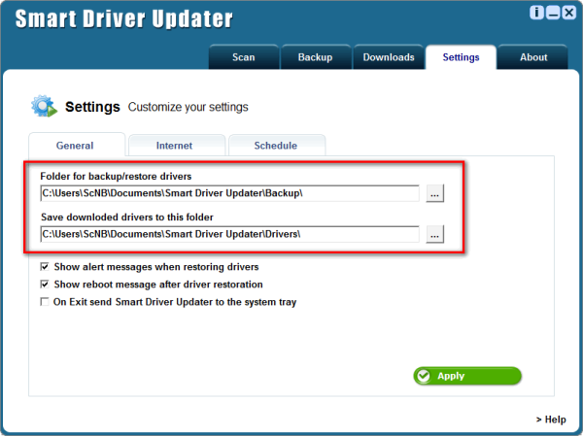Click the 'Save downloaded drivers to this folder' label

point(127,218)
